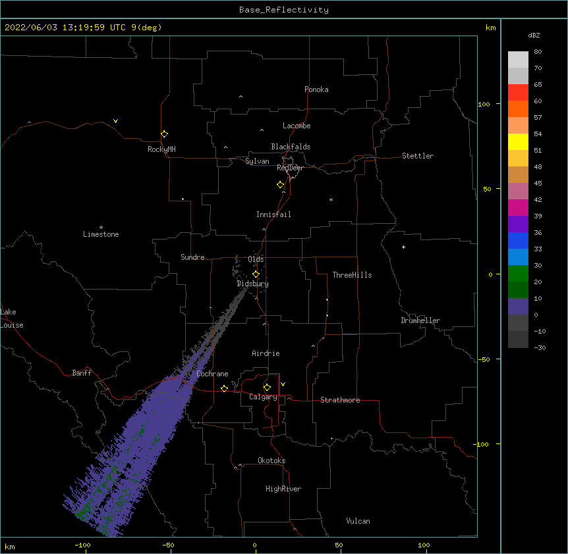
Task: Click the yellow diamond marker above Calgary label
Action: coord(267,388)
